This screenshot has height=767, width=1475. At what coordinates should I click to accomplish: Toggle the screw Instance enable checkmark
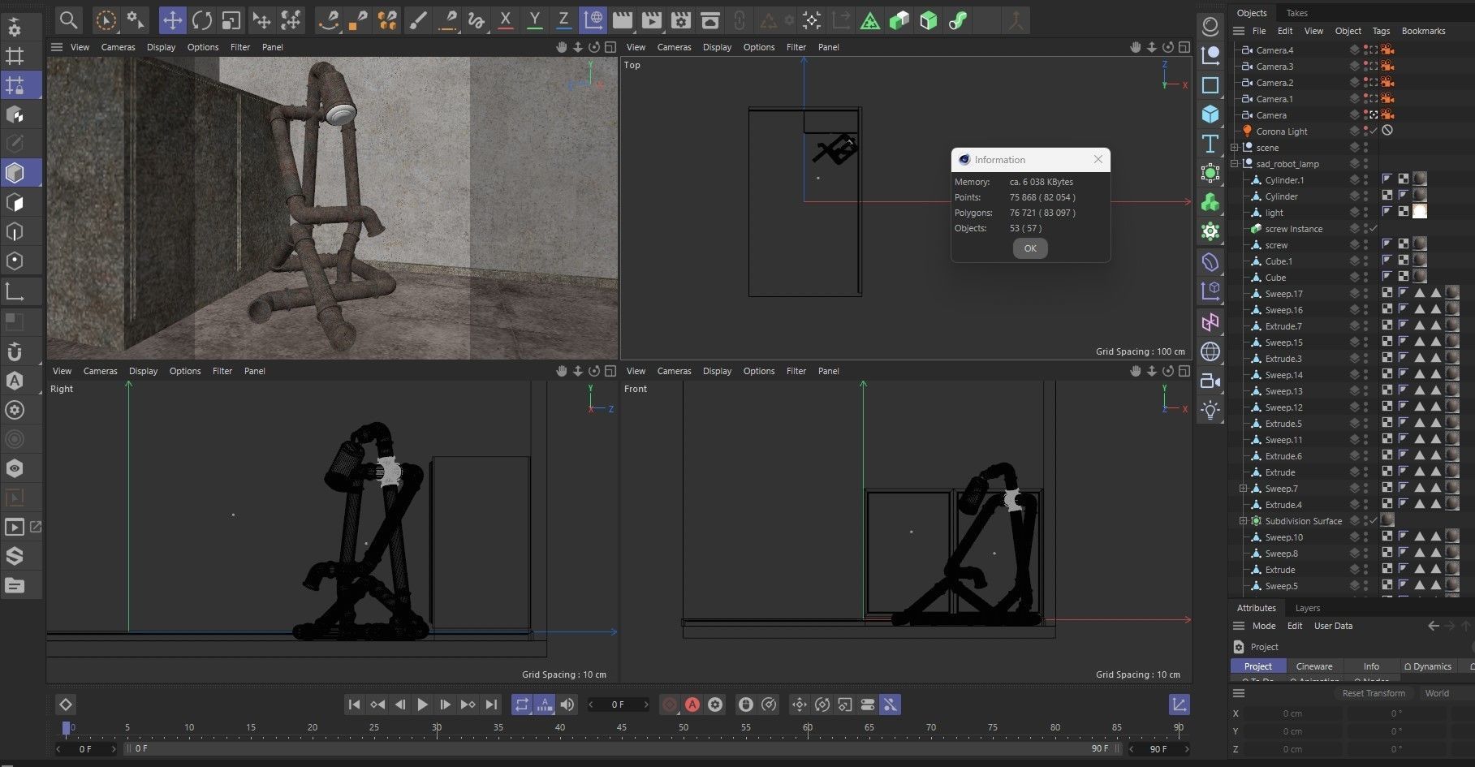[1374, 229]
